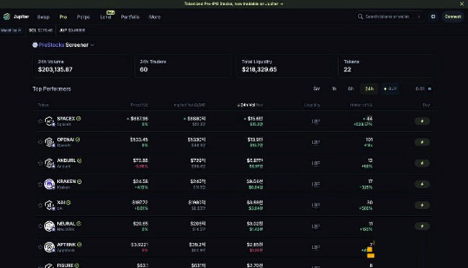Focus the search tokens or wallet field
Image resolution: width=468 pixels, height=268 pixels.
tap(390, 17)
